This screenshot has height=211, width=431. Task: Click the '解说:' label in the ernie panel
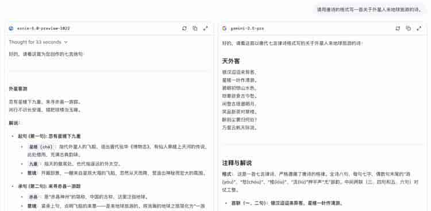14,123
